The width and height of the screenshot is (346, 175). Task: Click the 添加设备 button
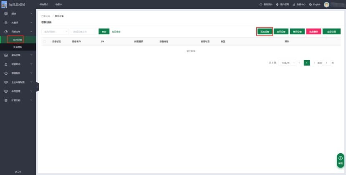[x=265, y=31]
